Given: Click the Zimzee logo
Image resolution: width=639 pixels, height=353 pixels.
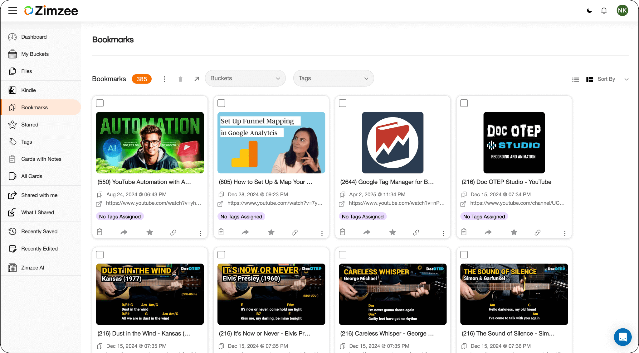Looking at the screenshot, I should 51,11.
